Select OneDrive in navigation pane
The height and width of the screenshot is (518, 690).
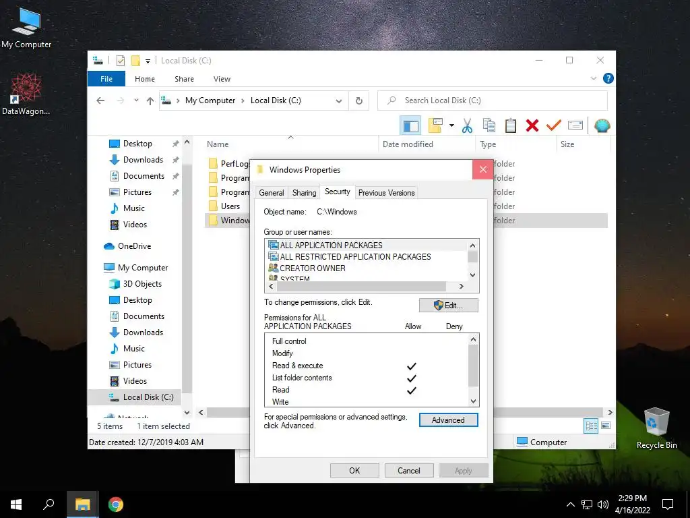click(x=134, y=246)
